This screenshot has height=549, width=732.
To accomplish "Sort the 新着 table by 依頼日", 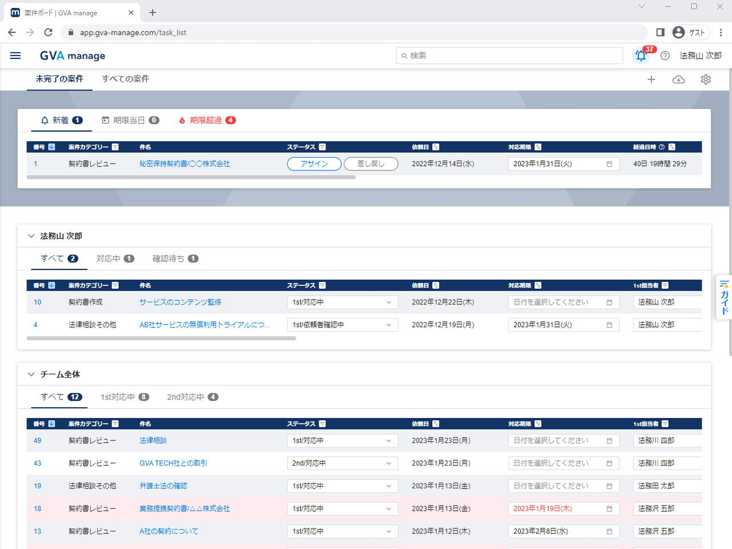I will [x=436, y=147].
